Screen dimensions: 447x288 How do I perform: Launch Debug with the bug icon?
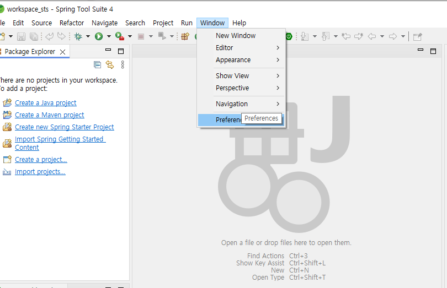click(x=78, y=36)
